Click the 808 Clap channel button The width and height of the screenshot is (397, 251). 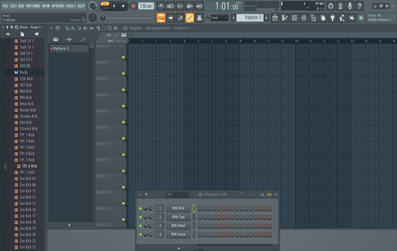[x=178, y=217]
